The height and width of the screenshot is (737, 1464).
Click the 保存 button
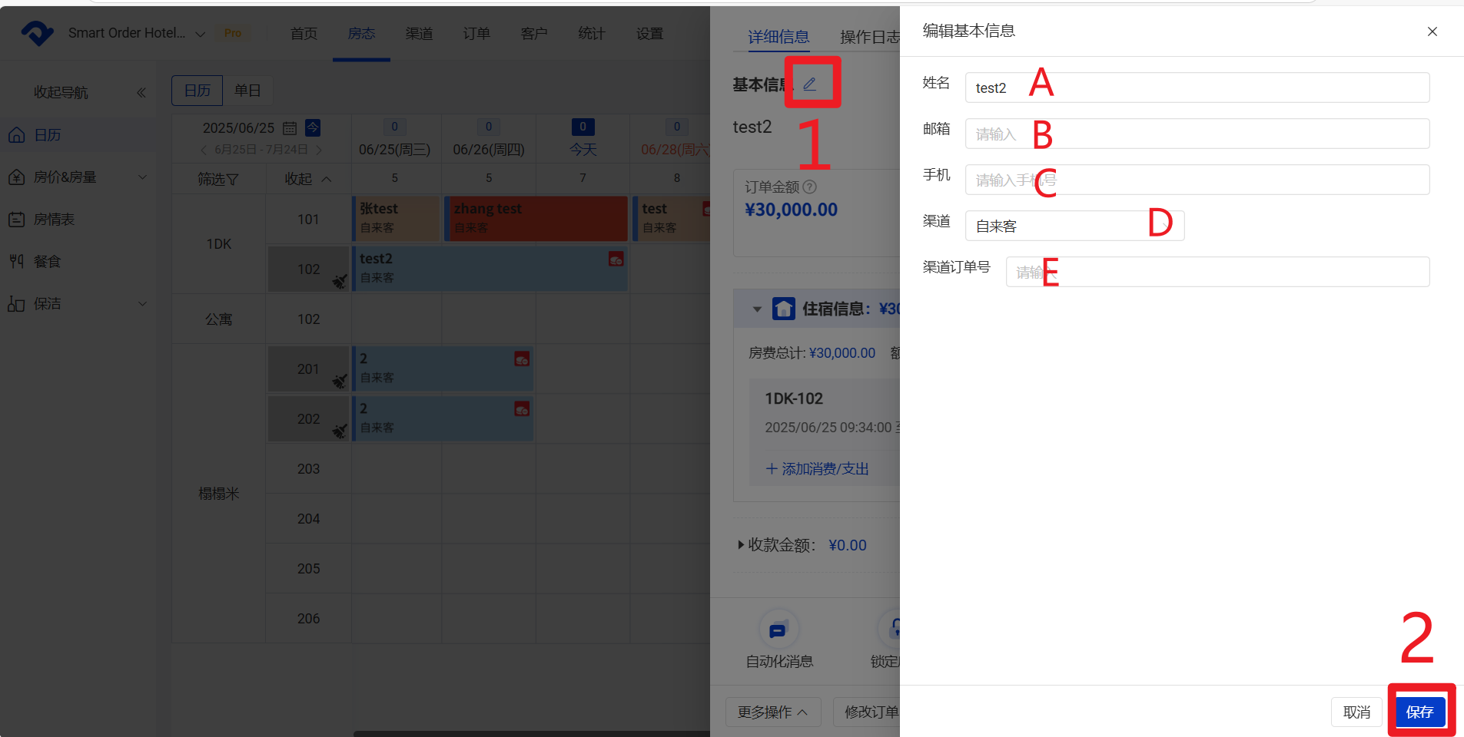1420,712
